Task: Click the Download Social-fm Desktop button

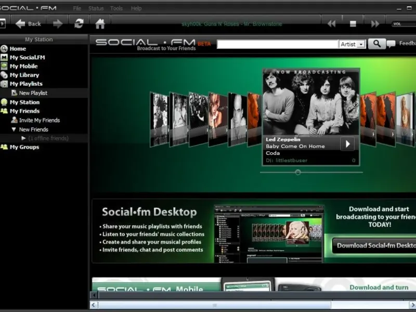Action: (375, 245)
